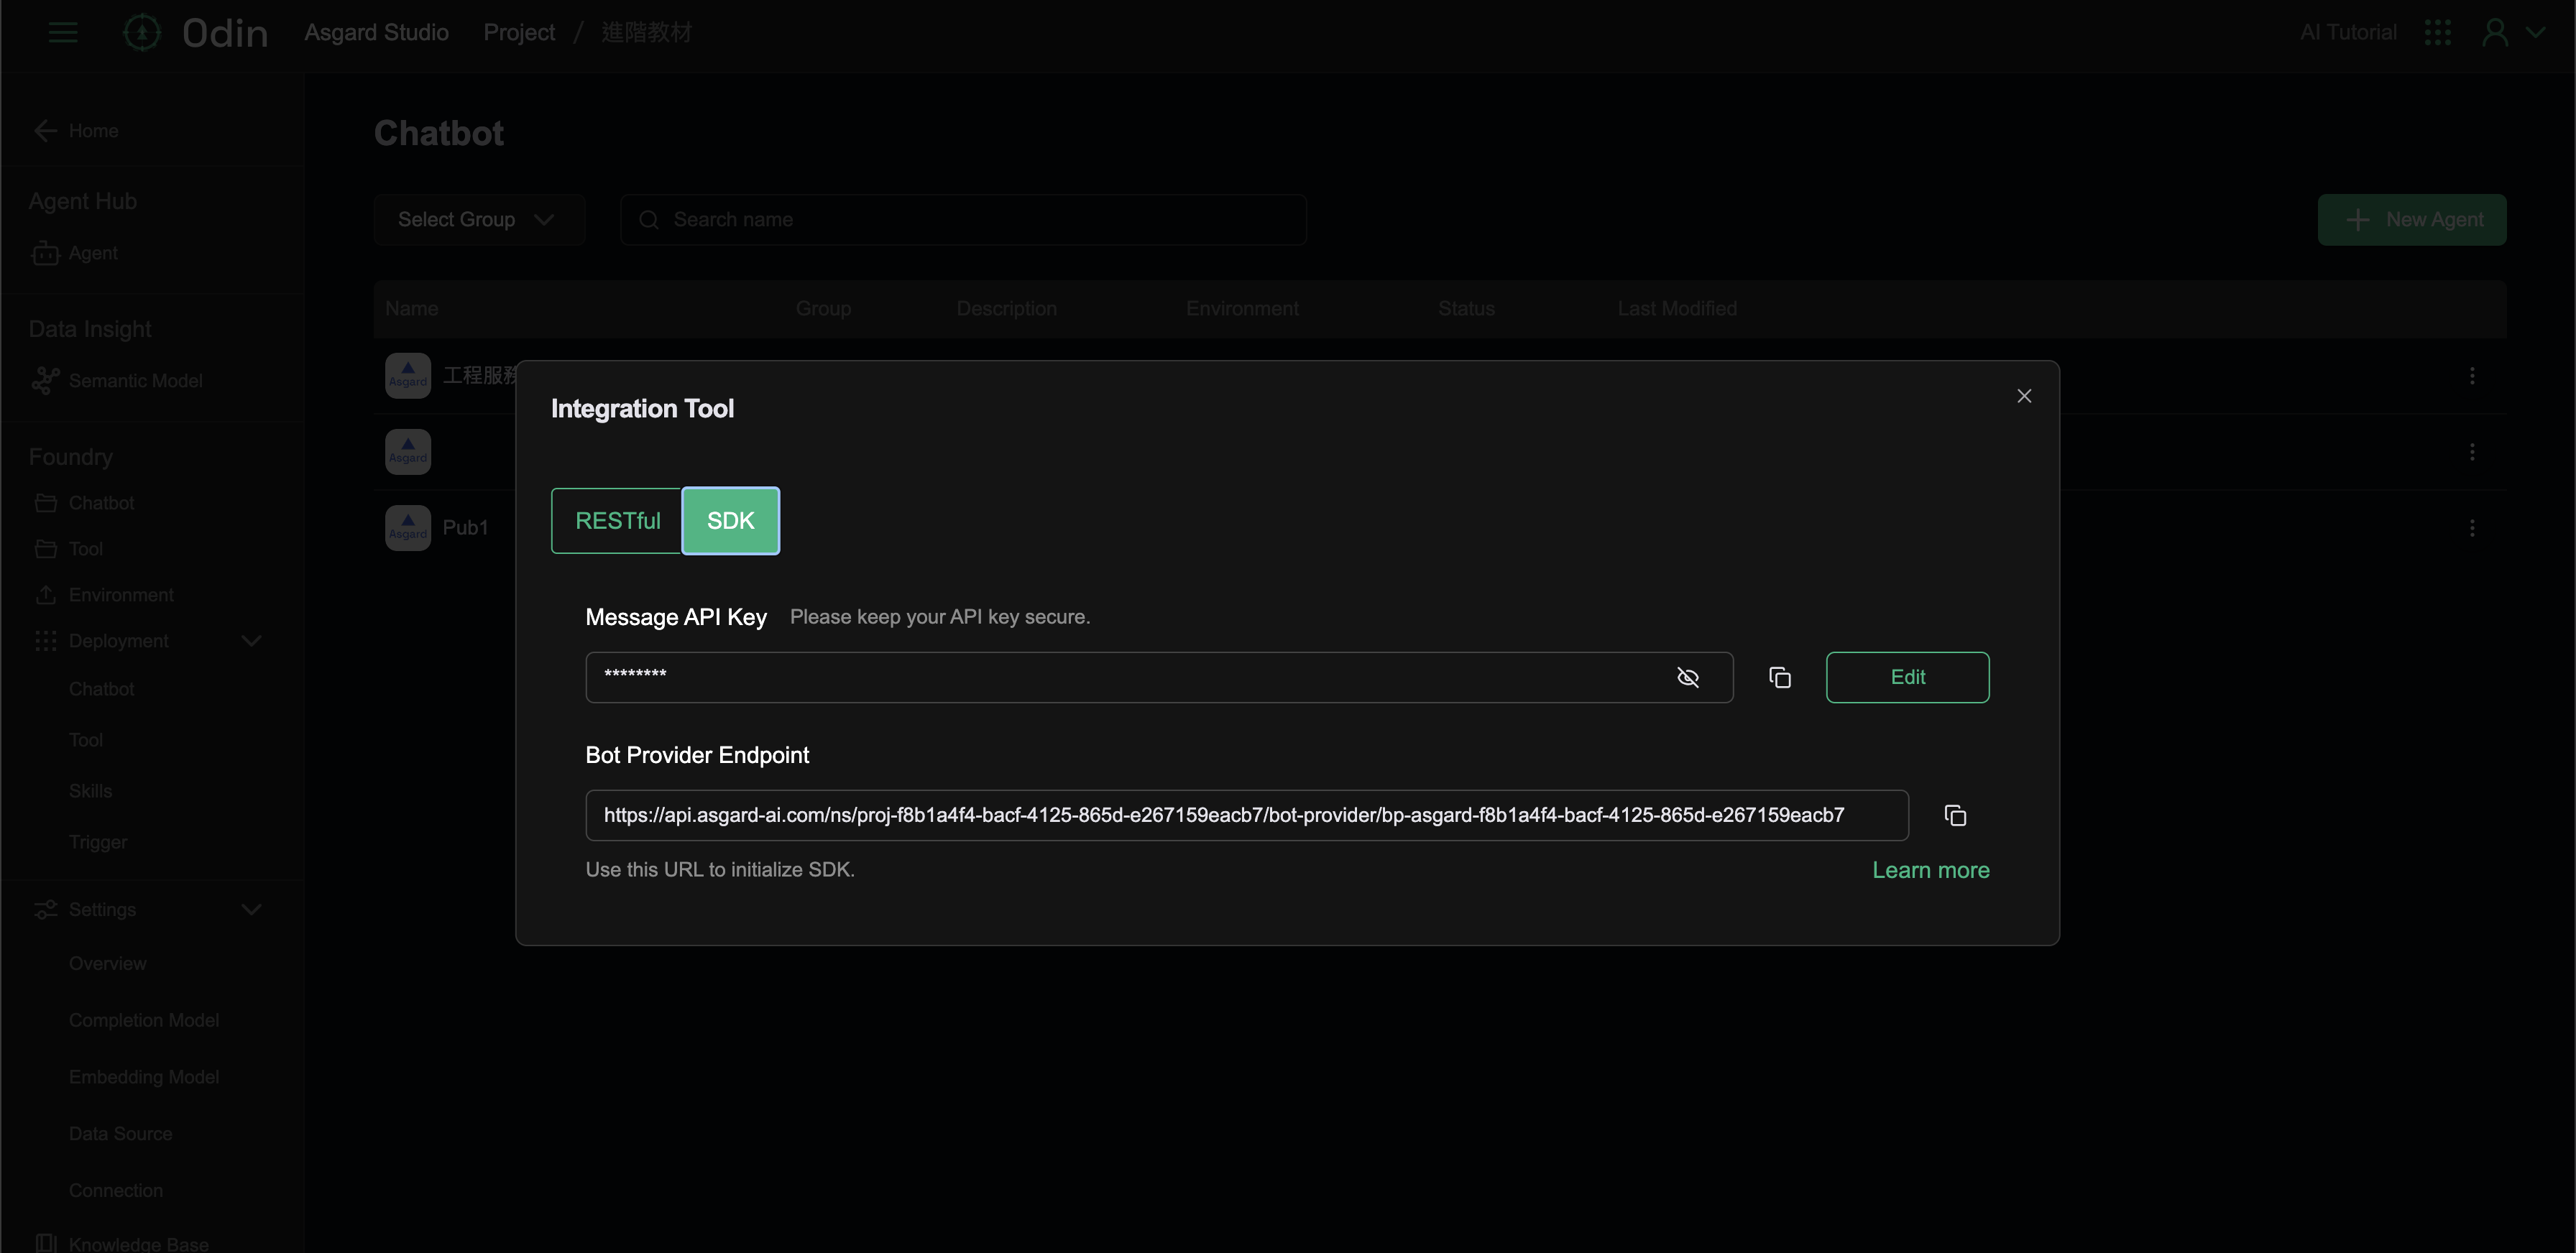
Task: Open Skills under Deployment
Action: pos(90,790)
